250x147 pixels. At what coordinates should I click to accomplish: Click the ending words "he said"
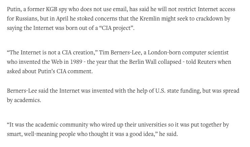168,134
